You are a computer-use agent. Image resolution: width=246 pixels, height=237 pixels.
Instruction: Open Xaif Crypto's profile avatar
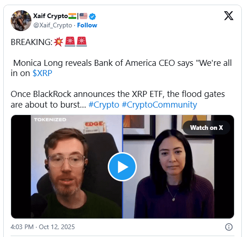(21, 20)
